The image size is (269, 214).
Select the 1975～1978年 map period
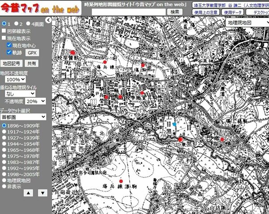point(4,156)
